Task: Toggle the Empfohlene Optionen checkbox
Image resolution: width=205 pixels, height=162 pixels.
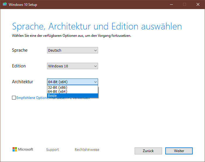Action: point(14,97)
